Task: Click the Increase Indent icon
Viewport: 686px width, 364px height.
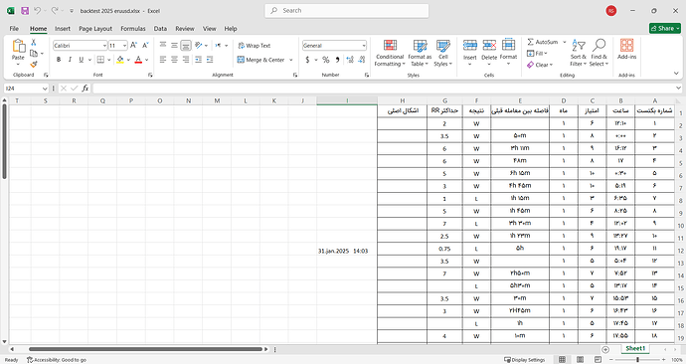Action: (x=210, y=60)
